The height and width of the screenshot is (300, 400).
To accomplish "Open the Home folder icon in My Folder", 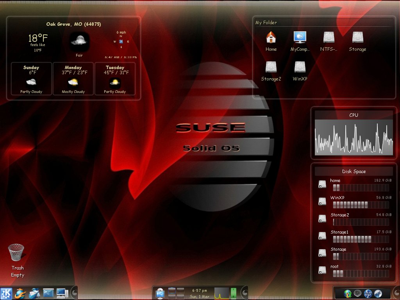I will [x=271, y=37].
